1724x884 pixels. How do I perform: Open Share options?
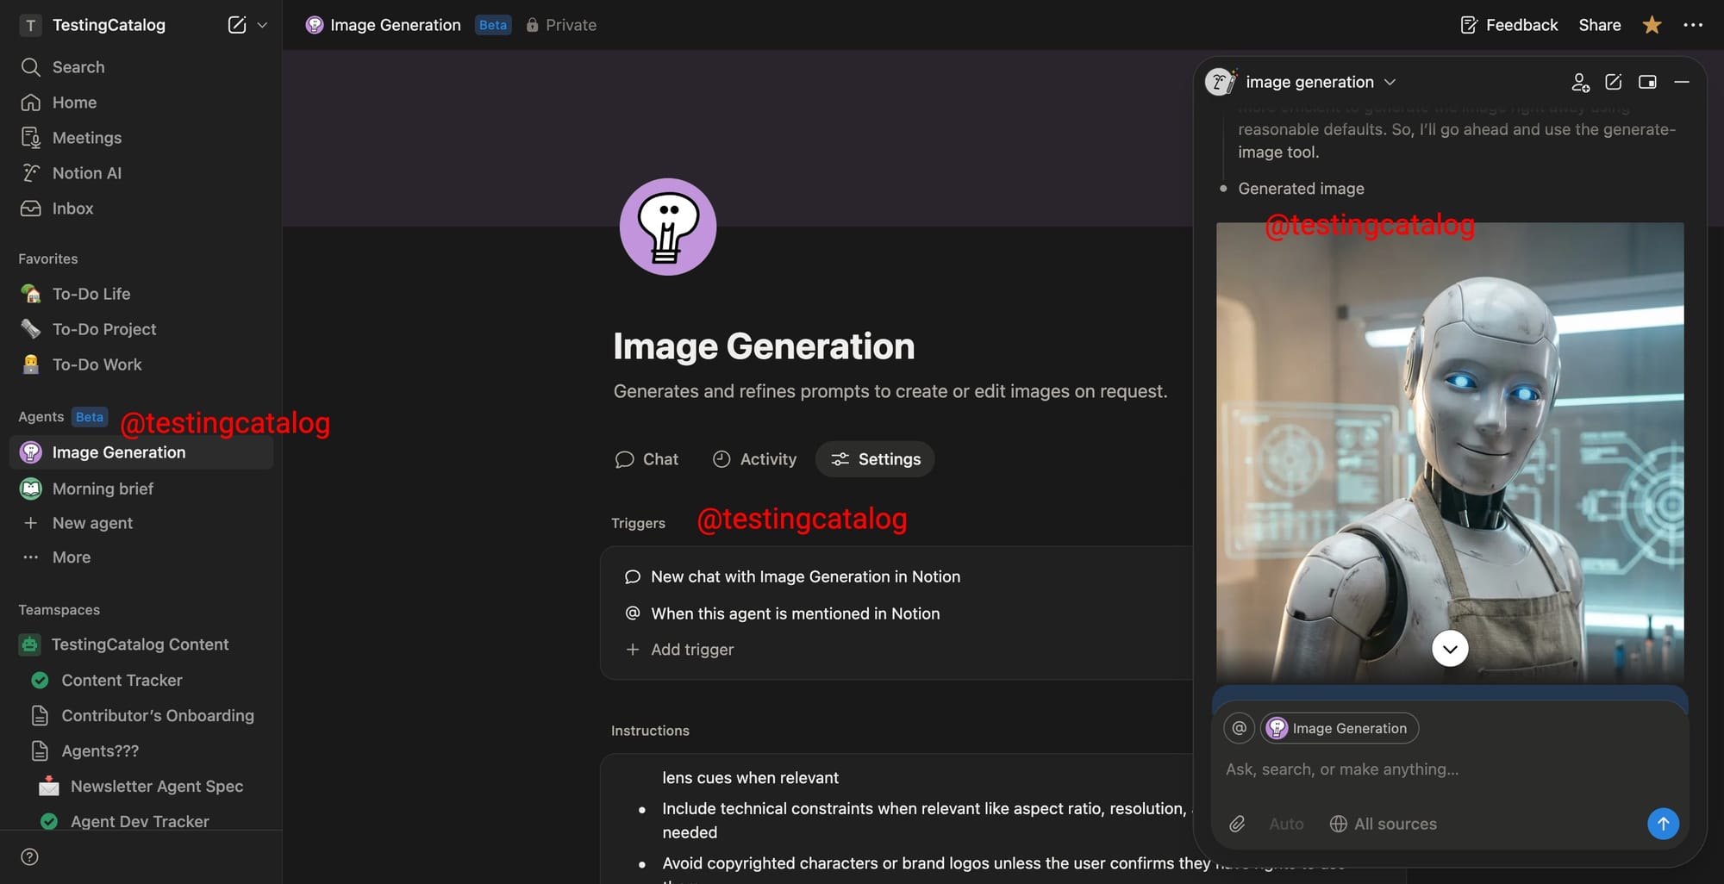pyautogui.click(x=1600, y=25)
